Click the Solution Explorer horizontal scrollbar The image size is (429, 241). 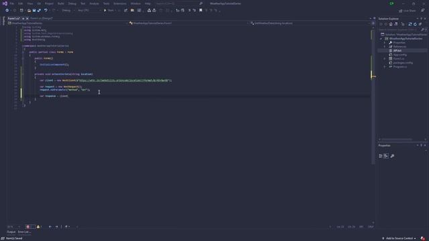coord(397,140)
